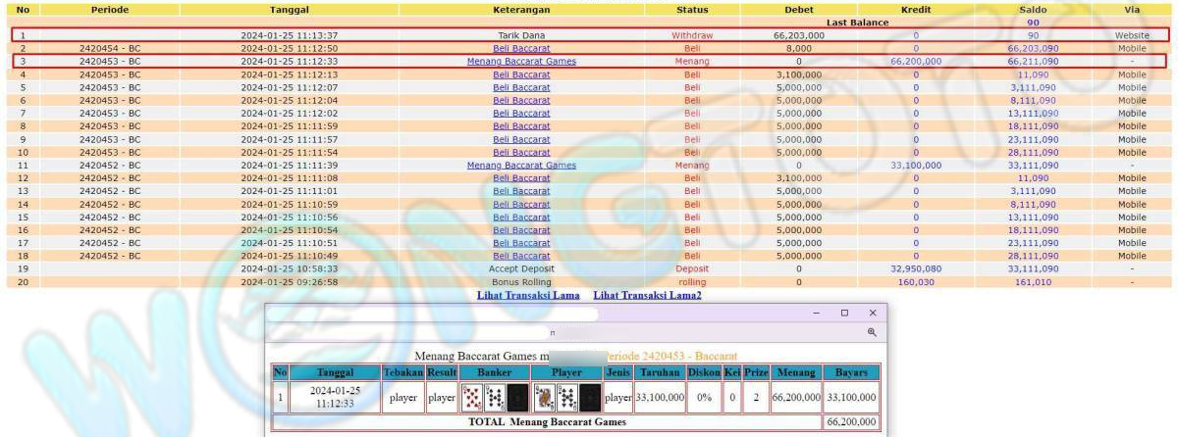Click the Banker's second card image
1178x437 pixels.
tap(495, 397)
